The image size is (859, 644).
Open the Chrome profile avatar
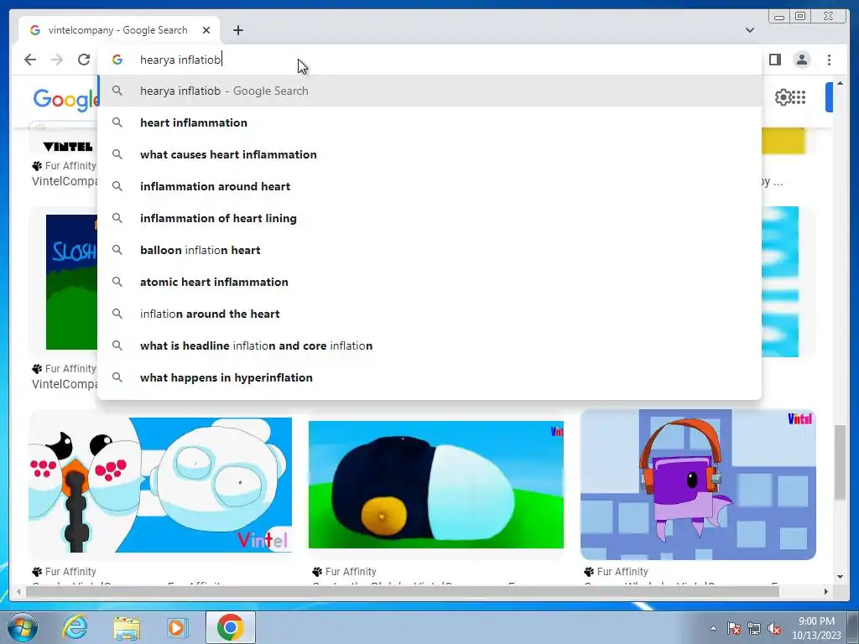[x=801, y=60]
